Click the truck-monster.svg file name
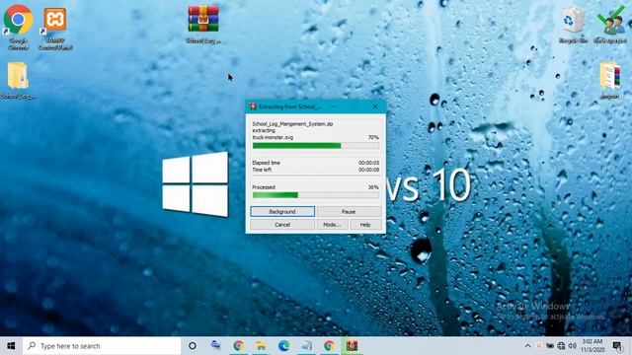632x355 pixels. point(273,137)
